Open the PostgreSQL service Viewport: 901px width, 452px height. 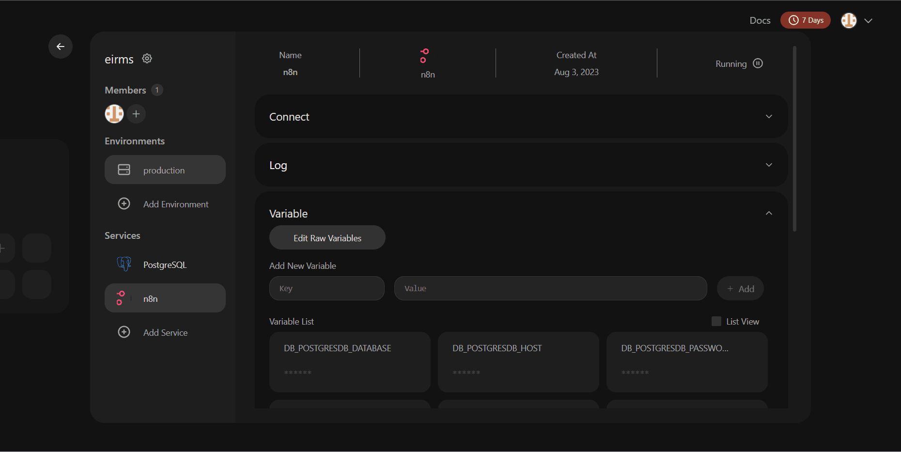pyautogui.click(x=165, y=265)
